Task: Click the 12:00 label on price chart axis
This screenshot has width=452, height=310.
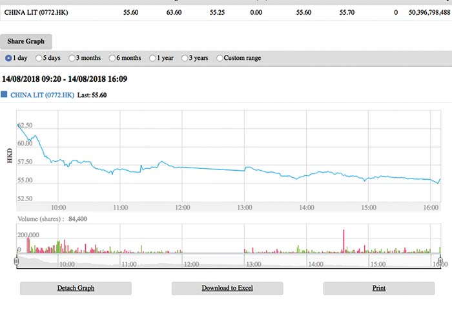Action: click(183, 208)
